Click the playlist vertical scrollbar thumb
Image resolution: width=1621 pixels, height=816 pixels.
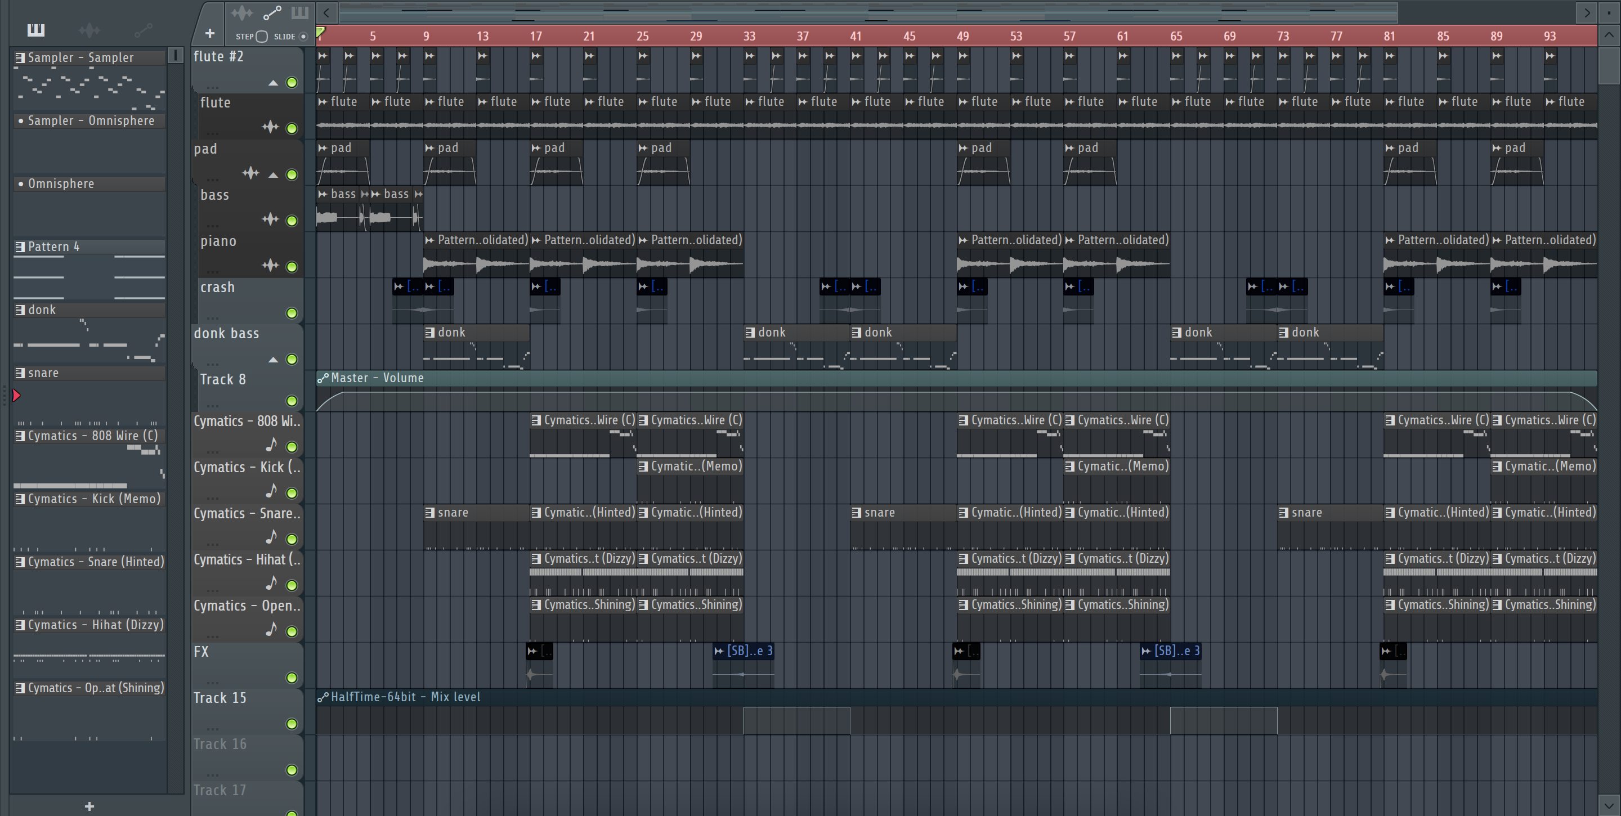click(1609, 65)
